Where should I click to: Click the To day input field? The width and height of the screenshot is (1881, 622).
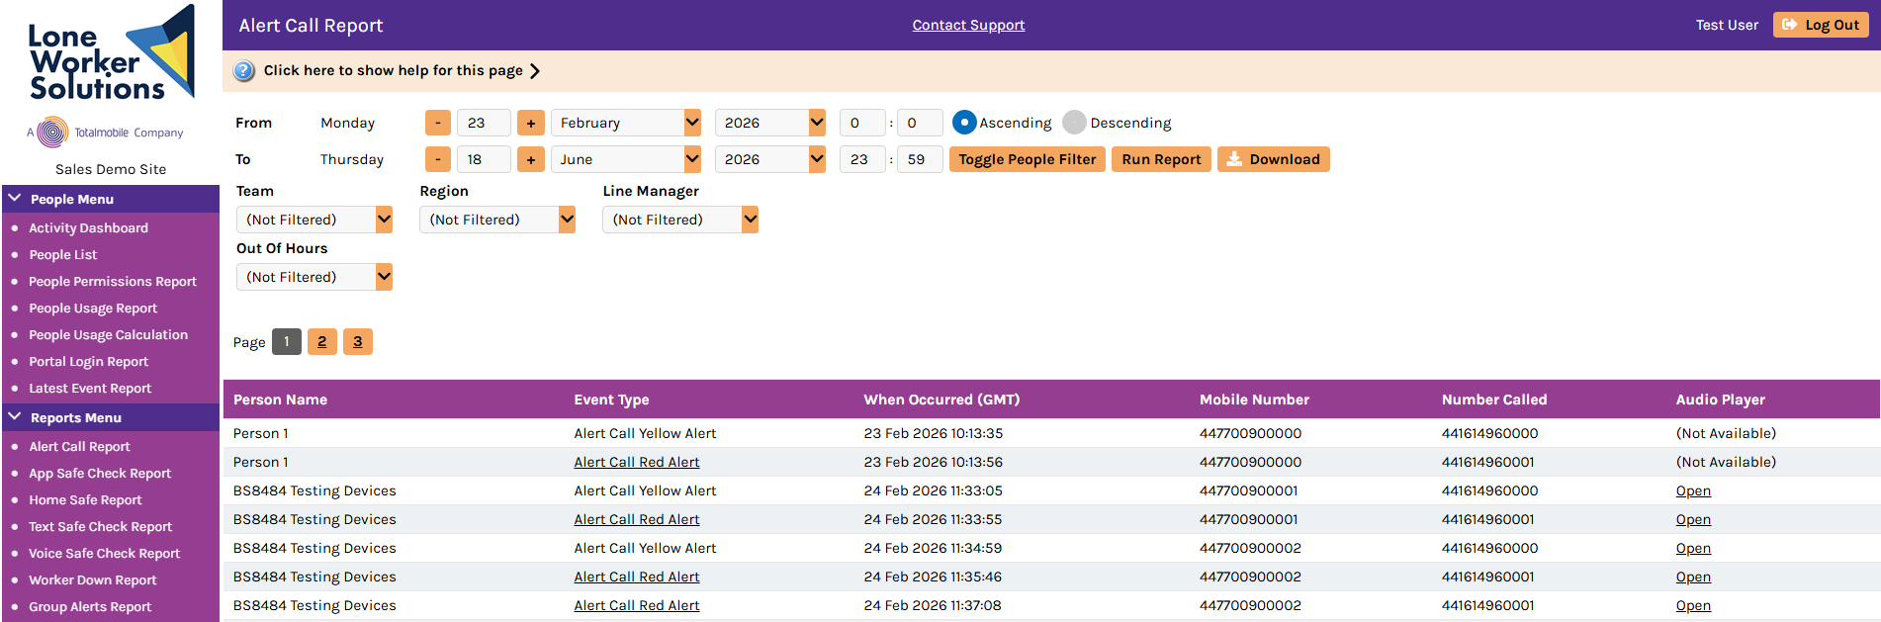484,159
